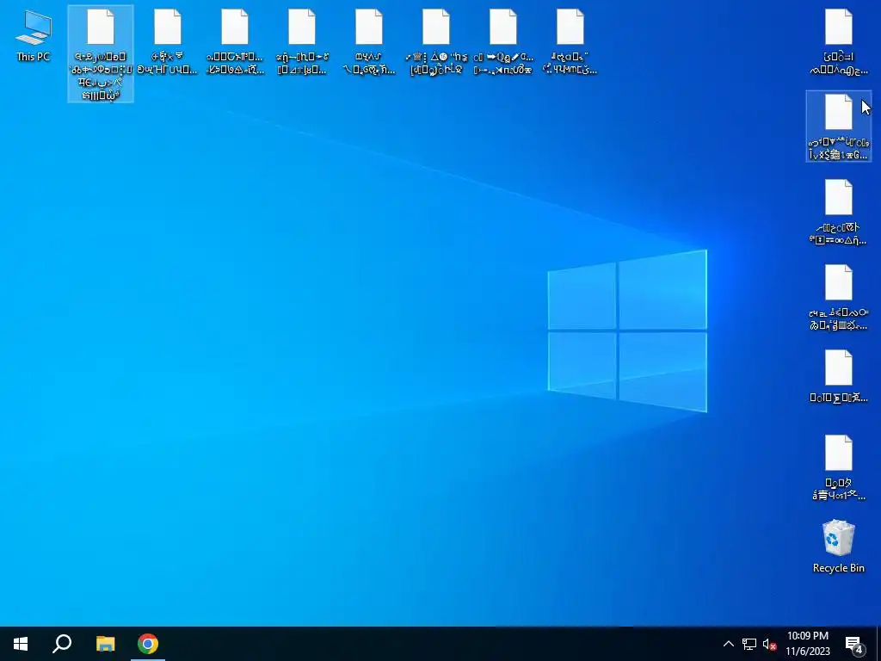Screen dimensions: 881x661
Task: Select the right-column file with single-line name
Action: [x=838, y=377]
